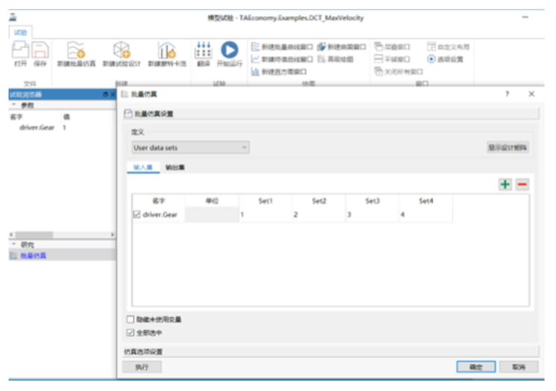Open a new surface window (新建曲面窗口)
Viewport: 556px width, 391px height.
[x=341, y=47]
